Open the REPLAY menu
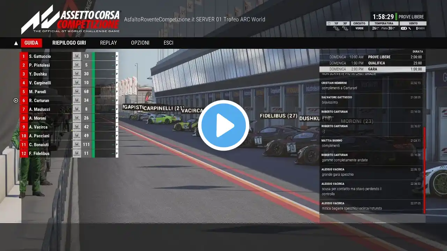Image resolution: width=447 pixels, height=251 pixels. click(109, 43)
